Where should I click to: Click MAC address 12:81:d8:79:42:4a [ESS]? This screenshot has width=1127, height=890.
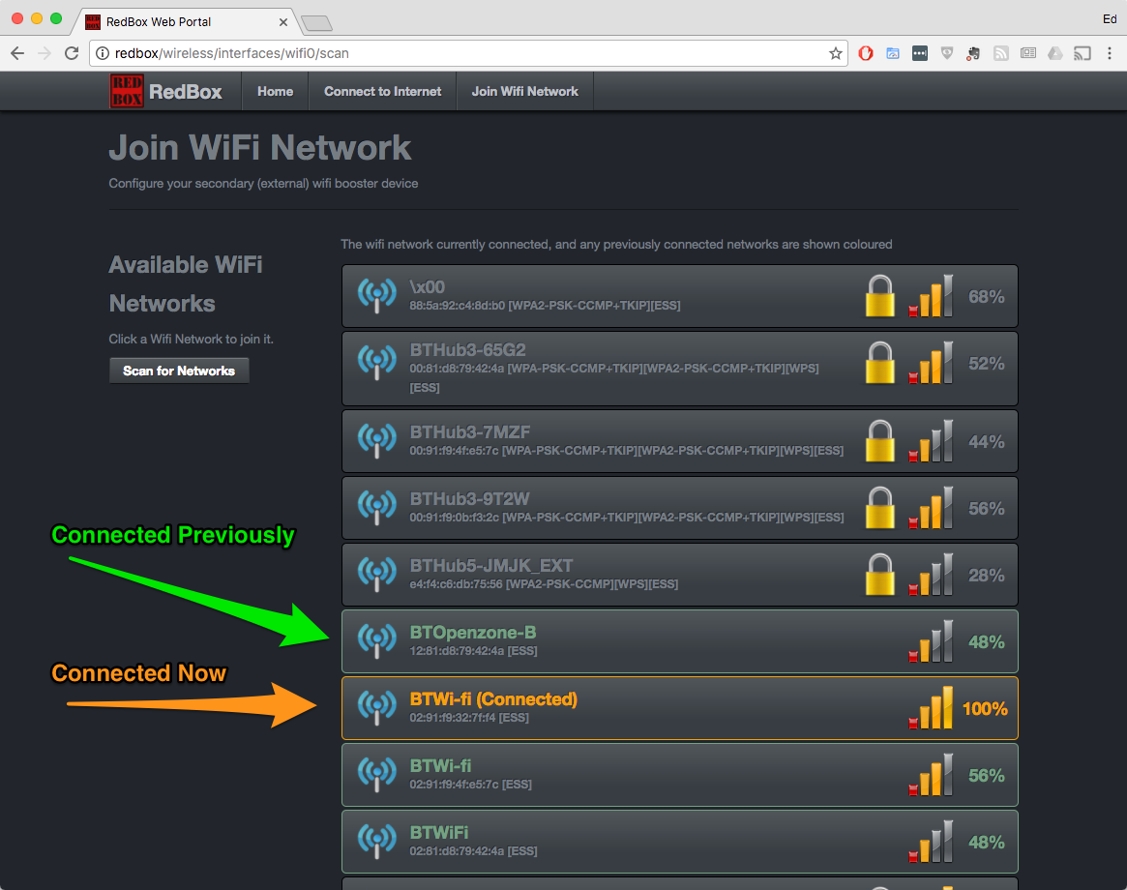474,651
